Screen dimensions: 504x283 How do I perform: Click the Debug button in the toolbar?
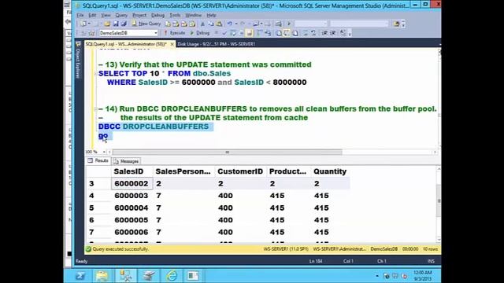199,33
